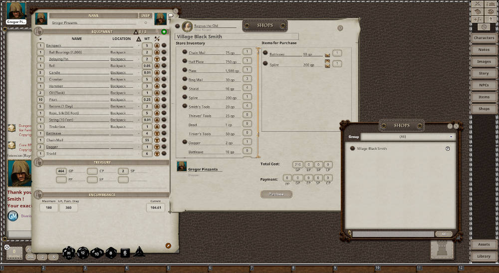Click the pencil edit icon on character sheet
Image resolution: width=499 pixels, height=273 pixels.
[x=168, y=246]
